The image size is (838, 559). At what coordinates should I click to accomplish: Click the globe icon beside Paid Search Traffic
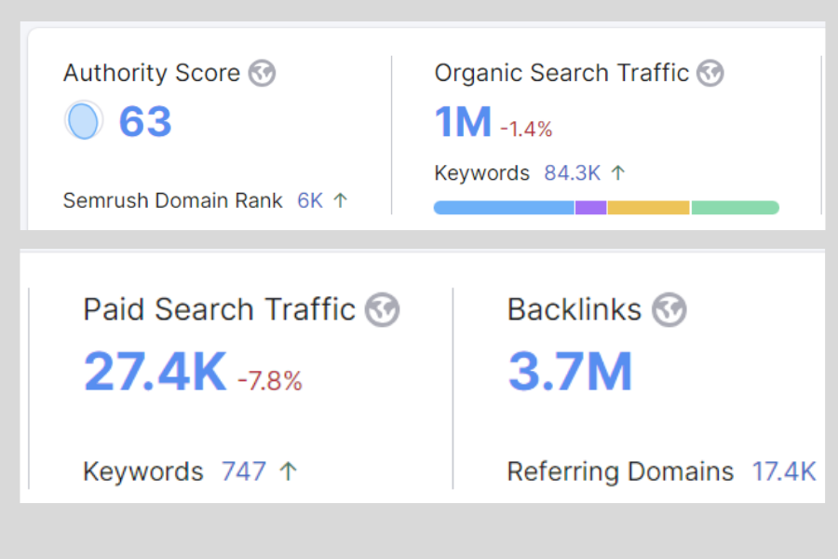point(382,309)
